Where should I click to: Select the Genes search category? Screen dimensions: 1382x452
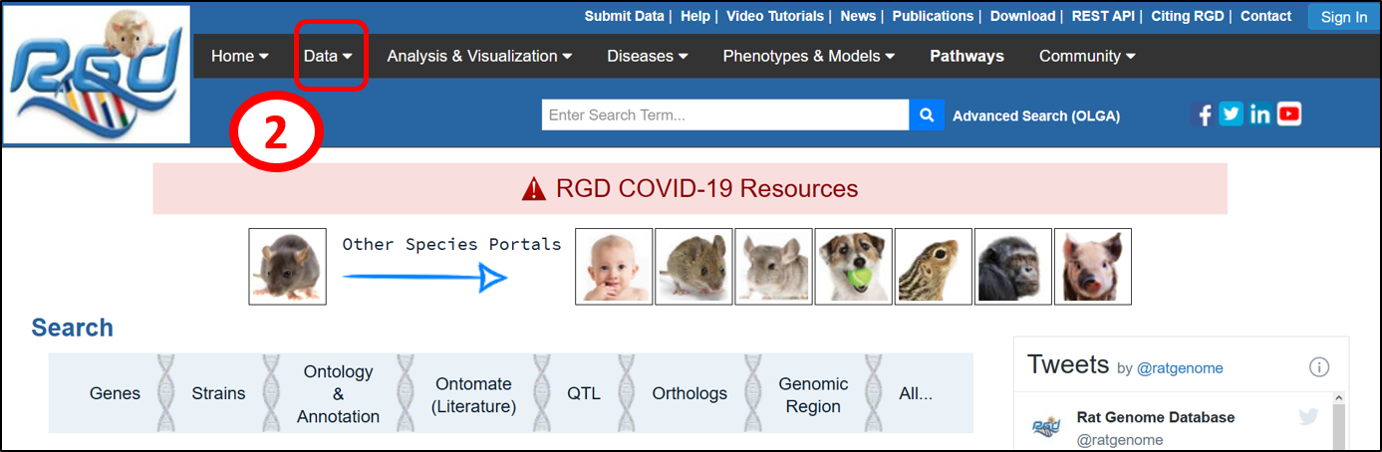tap(115, 393)
